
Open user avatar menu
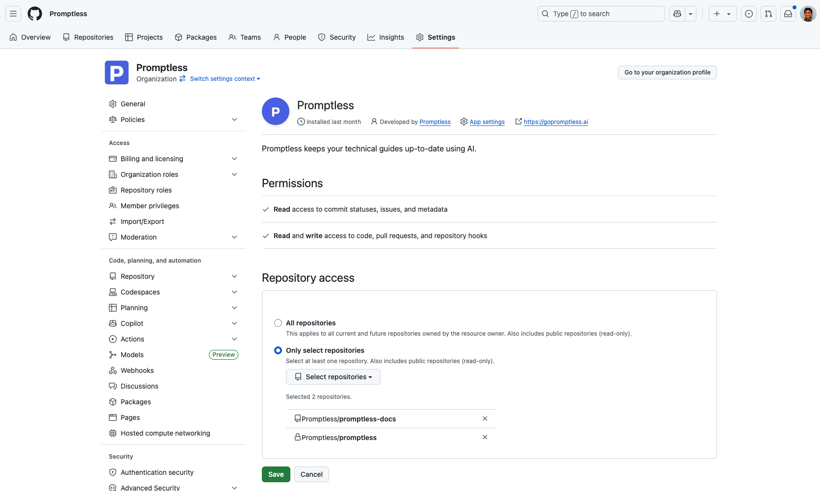click(x=808, y=14)
